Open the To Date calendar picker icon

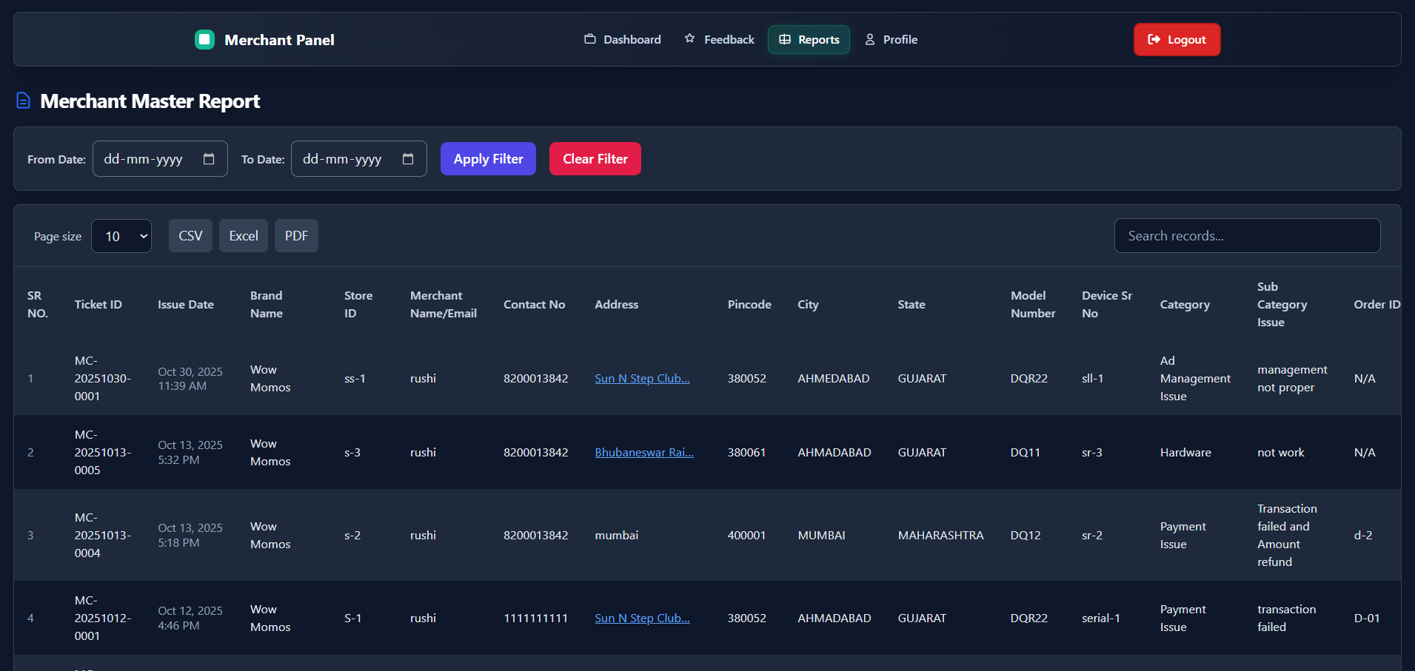408,159
